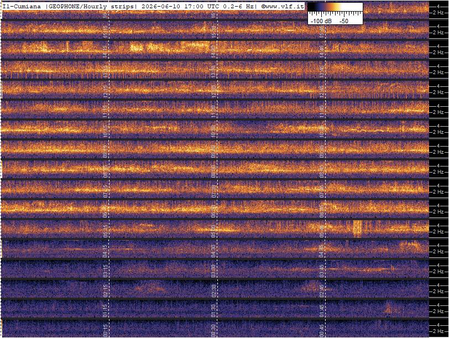The height and width of the screenshot is (338, 449).
Task: Click the 03:45 time label
Action: (322, 271)
